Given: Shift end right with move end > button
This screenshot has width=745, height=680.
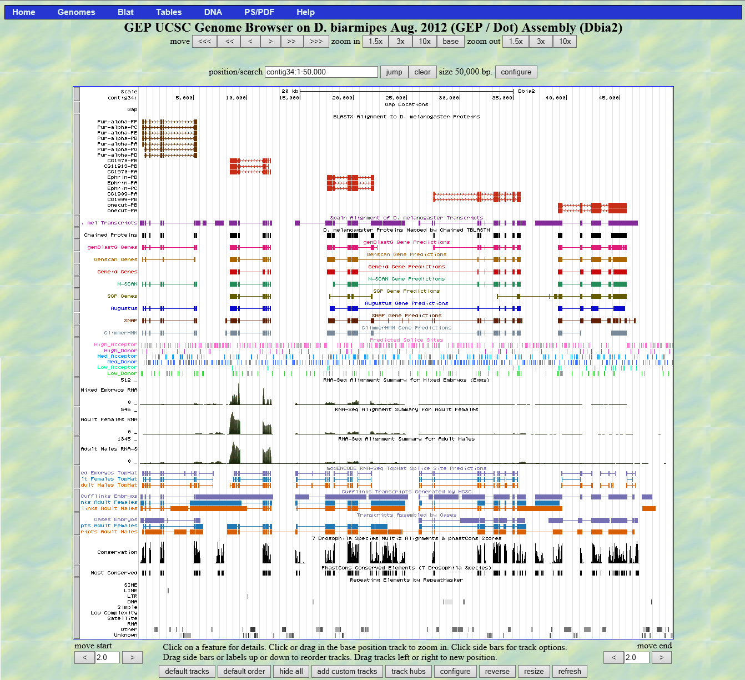Looking at the screenshot, I should click(x=661, y=657).
